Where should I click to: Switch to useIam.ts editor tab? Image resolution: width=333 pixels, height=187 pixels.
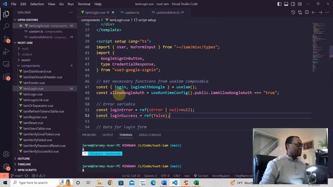coord(132,12)
